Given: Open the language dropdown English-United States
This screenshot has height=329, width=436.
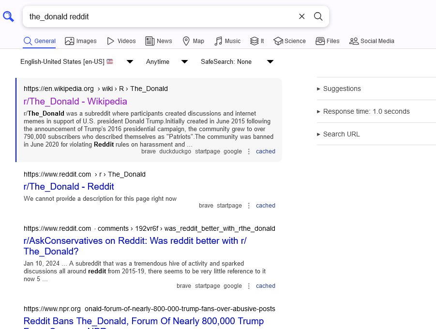Looking at the screenshot, I should [x=76, y=62].
